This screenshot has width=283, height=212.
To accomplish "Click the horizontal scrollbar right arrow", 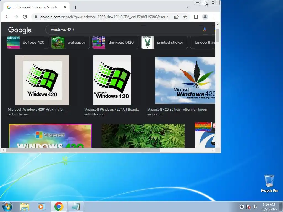I will click(x=213, y=150).
